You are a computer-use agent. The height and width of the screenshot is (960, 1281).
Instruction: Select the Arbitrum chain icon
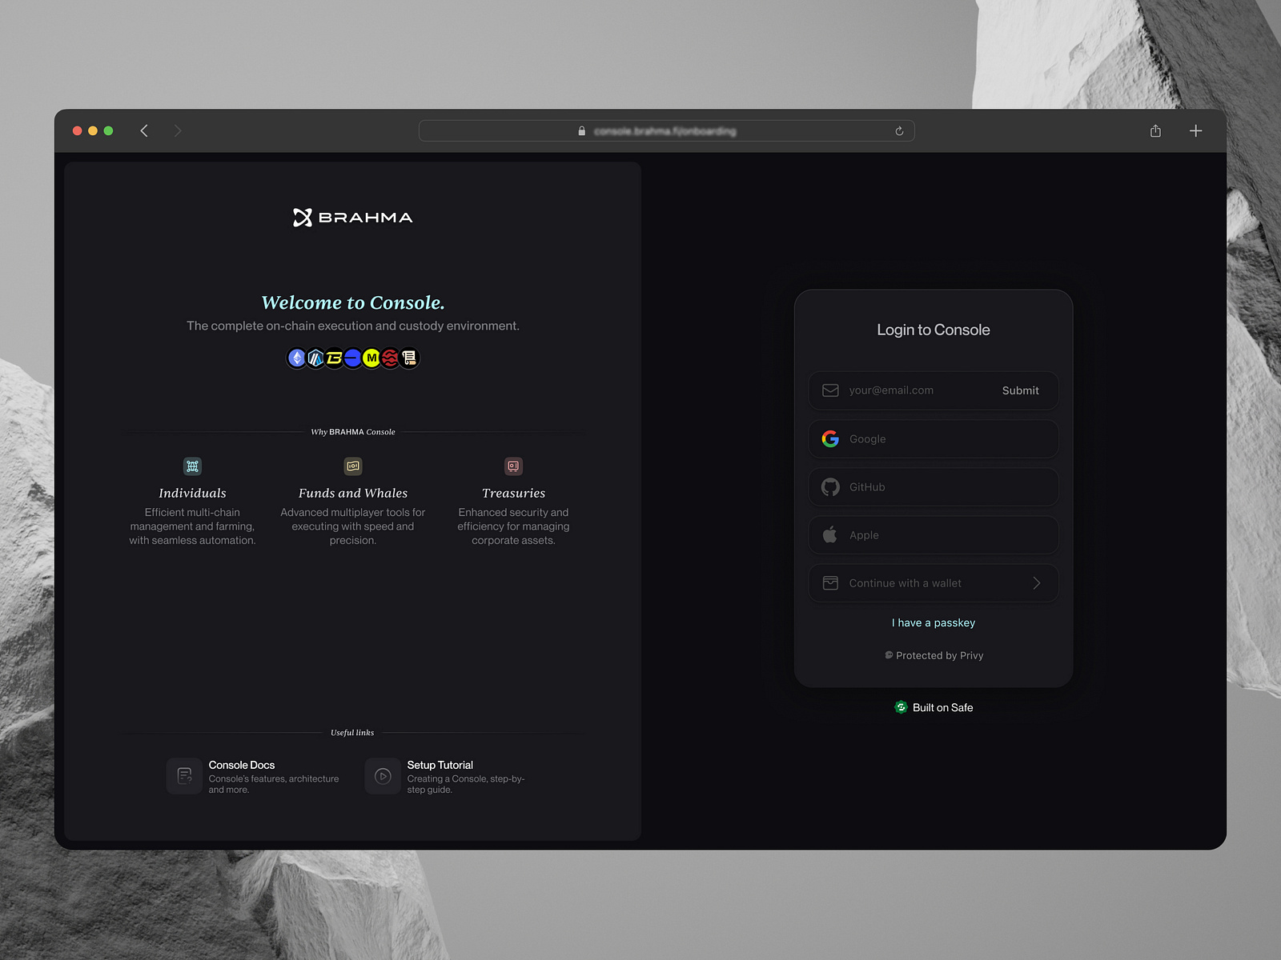(315, 358)
